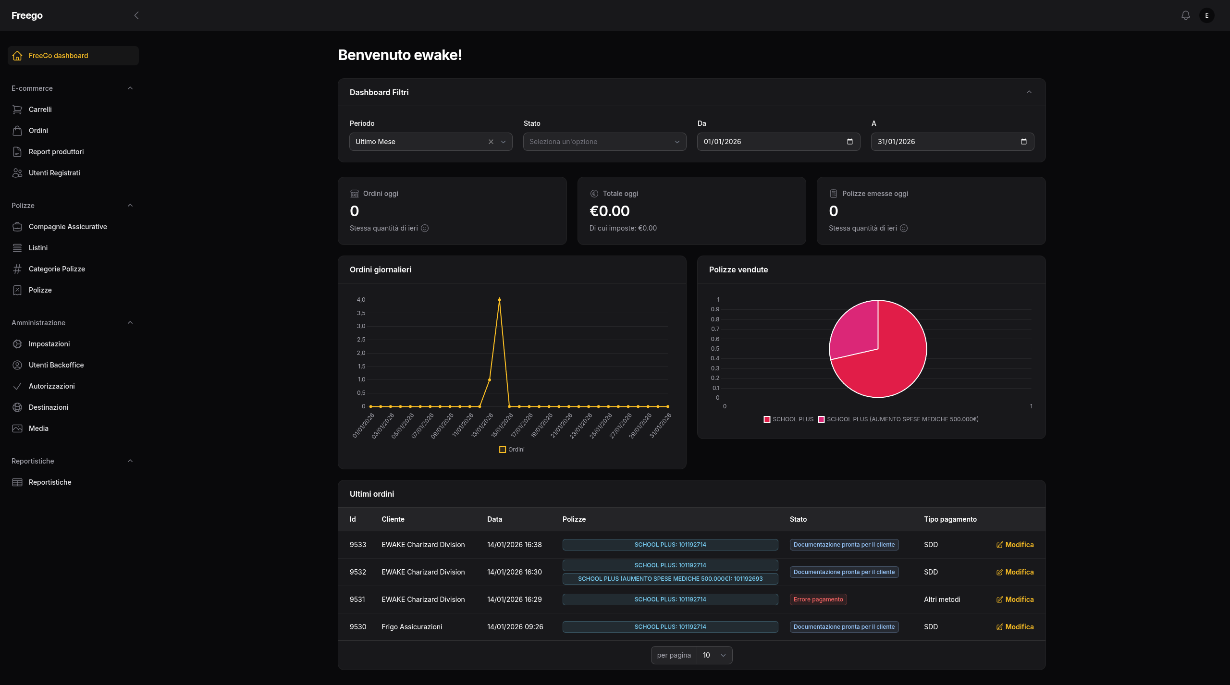The height and width of the screenshot is (685, 1230).
Task: Click the Errore pagamento status badge
Action: [818, 599]
